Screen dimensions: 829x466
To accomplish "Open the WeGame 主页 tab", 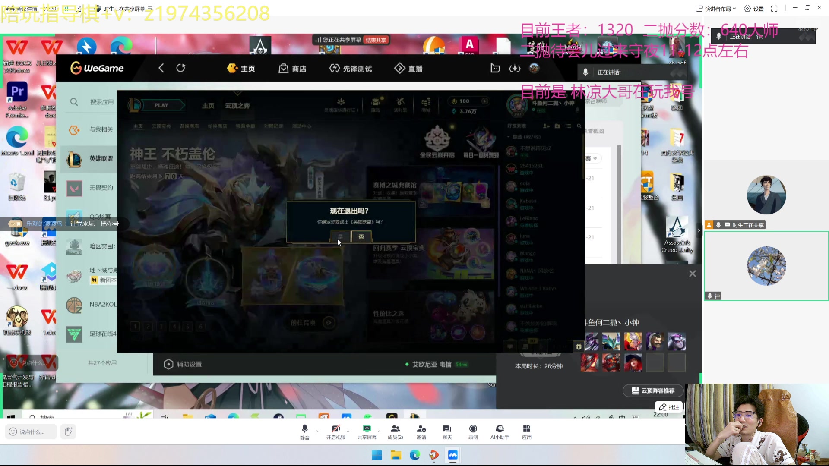I will click(x=241, y=69).
